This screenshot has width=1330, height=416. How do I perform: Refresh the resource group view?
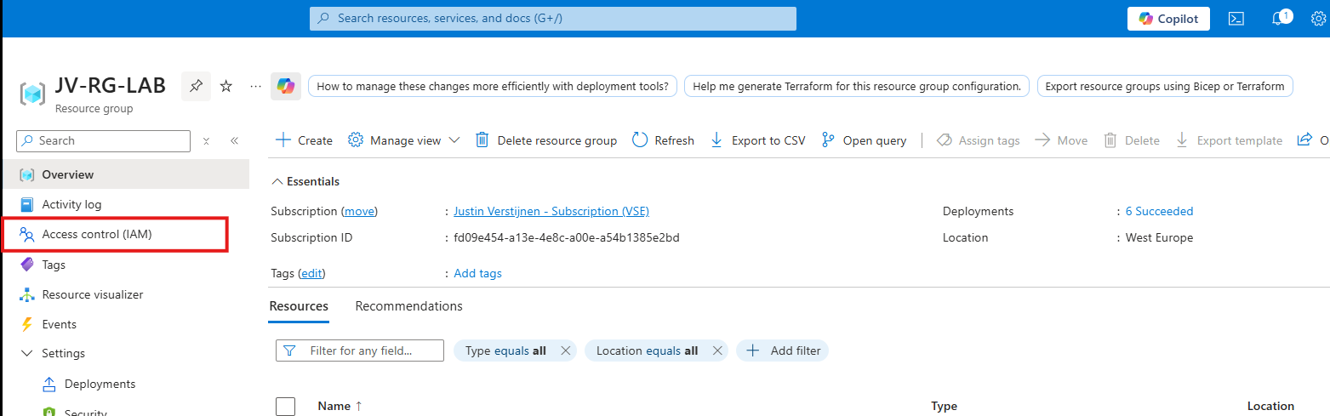click(664, 140)
